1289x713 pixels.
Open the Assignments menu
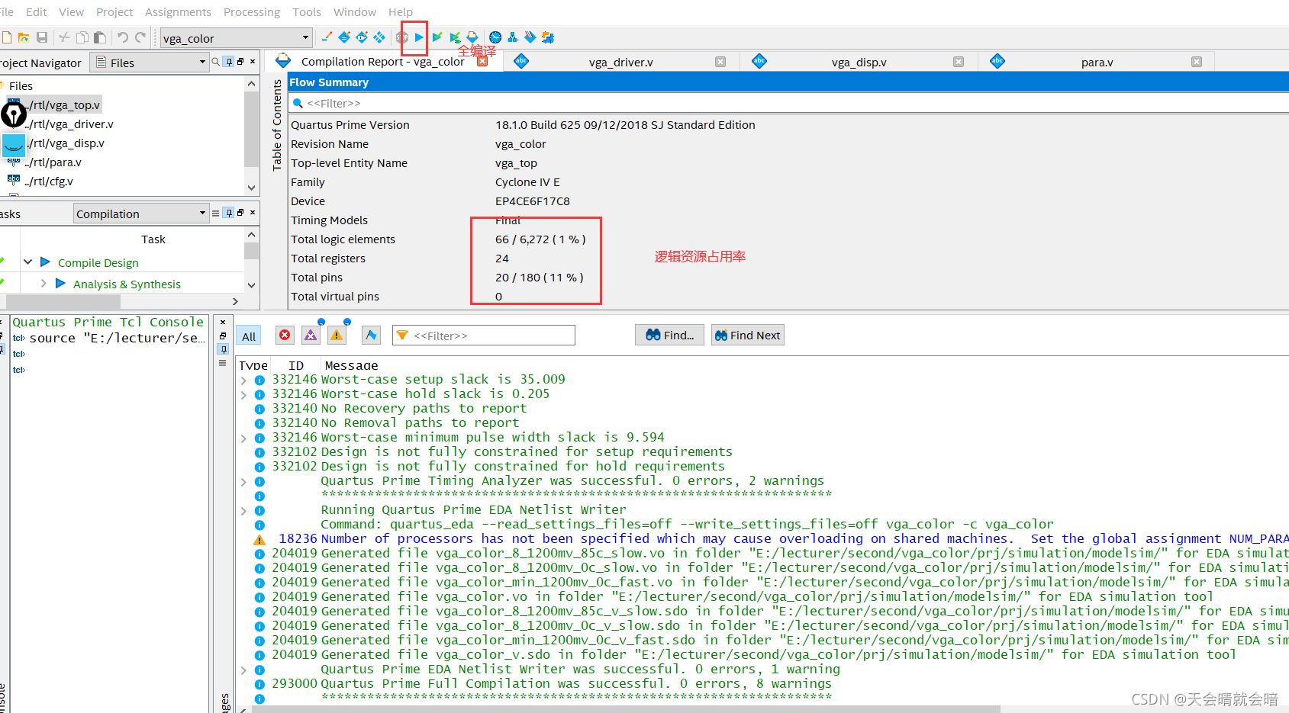(x=178, y=11)
